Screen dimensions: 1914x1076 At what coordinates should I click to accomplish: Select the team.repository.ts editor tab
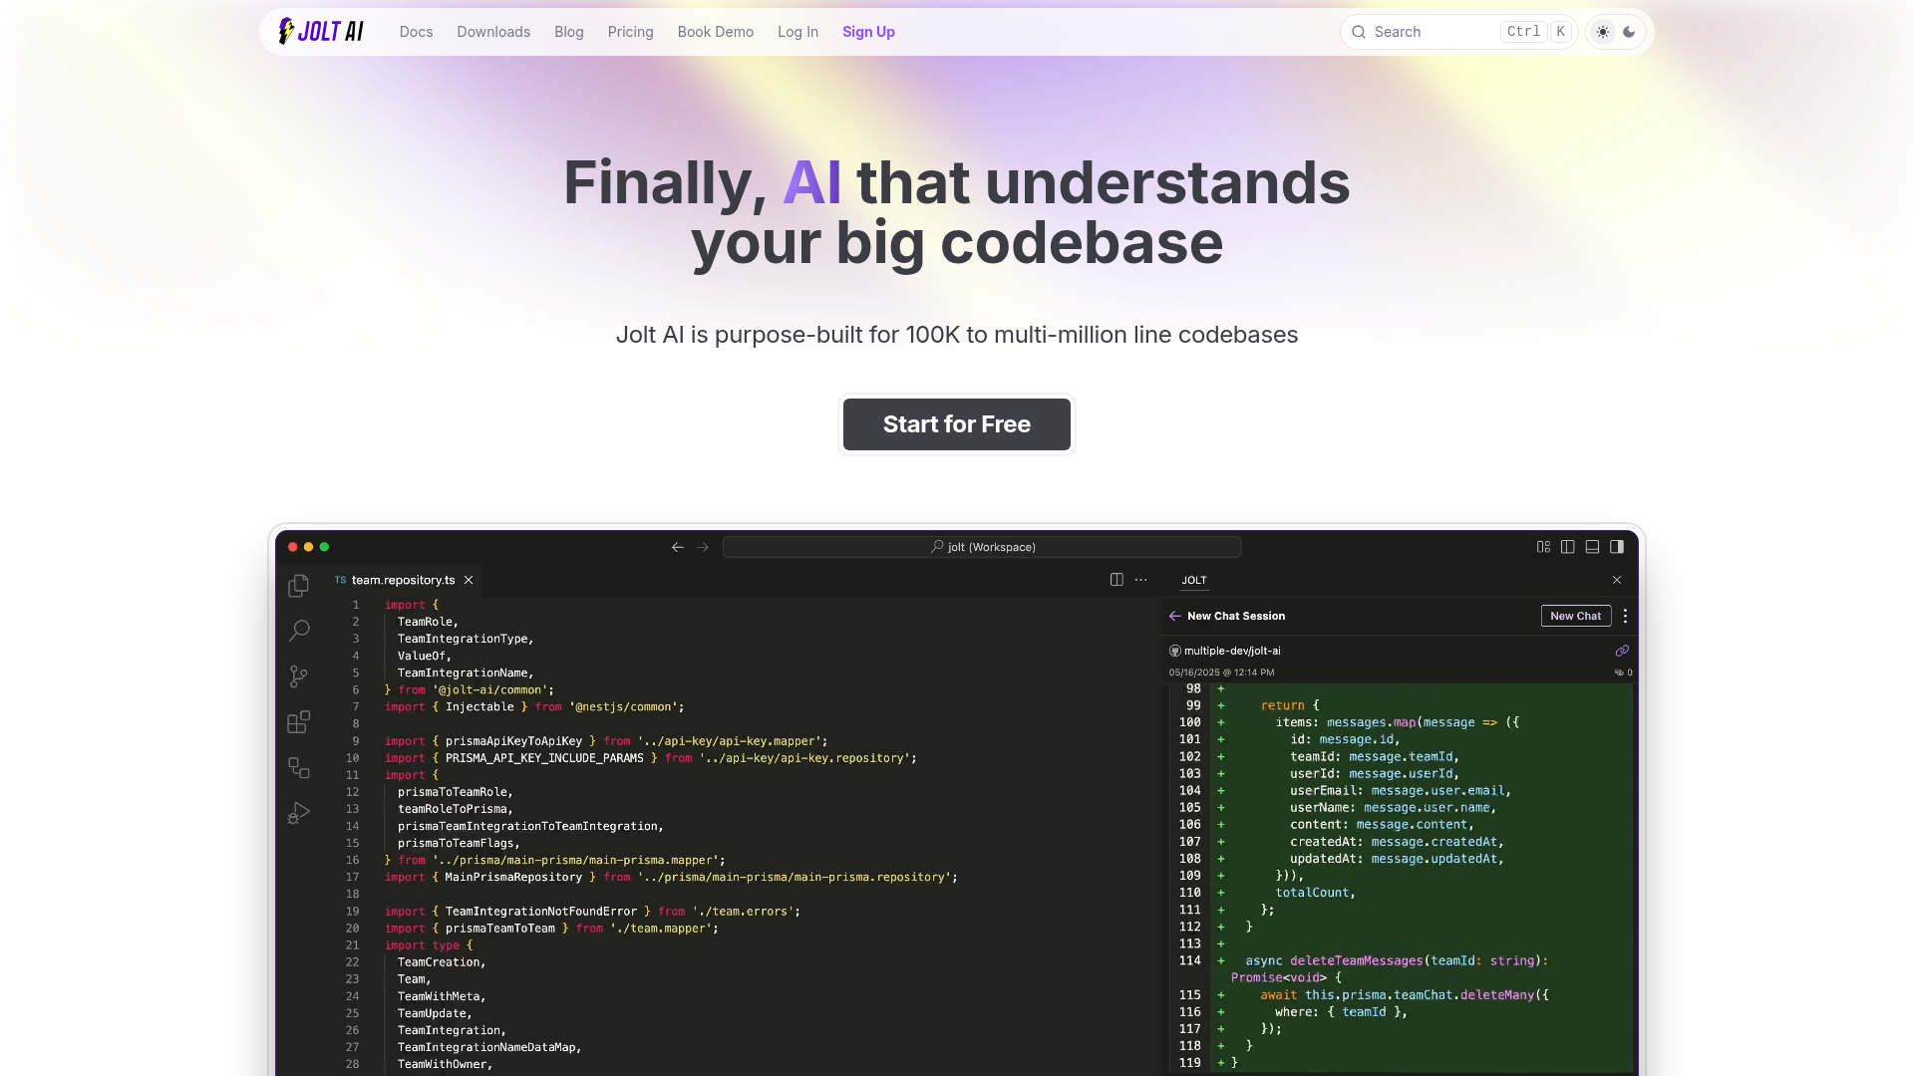403,580
